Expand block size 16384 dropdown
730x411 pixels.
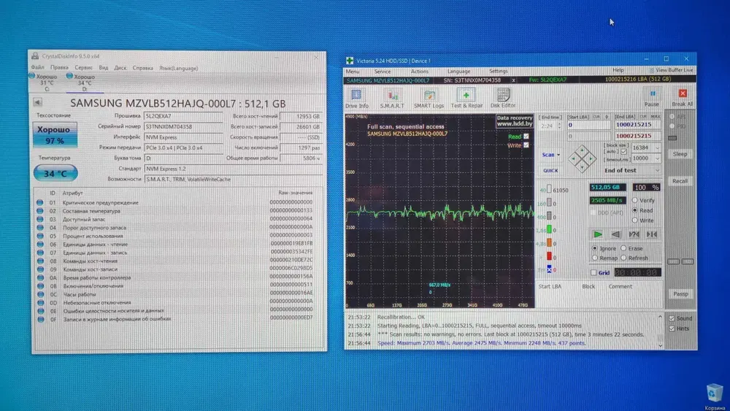coord(658,147)
